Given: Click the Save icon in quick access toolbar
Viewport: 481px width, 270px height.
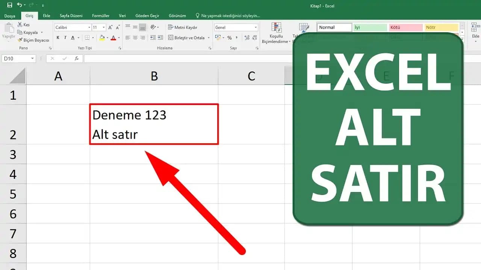Looking at the screenshot, I should point(10,5).
